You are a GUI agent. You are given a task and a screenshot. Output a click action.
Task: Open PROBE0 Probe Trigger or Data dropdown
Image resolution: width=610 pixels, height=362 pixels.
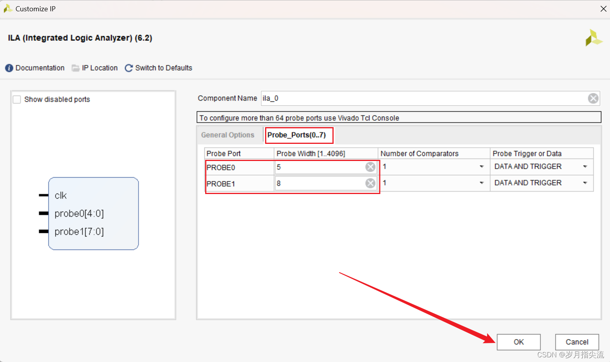(585, 166)
